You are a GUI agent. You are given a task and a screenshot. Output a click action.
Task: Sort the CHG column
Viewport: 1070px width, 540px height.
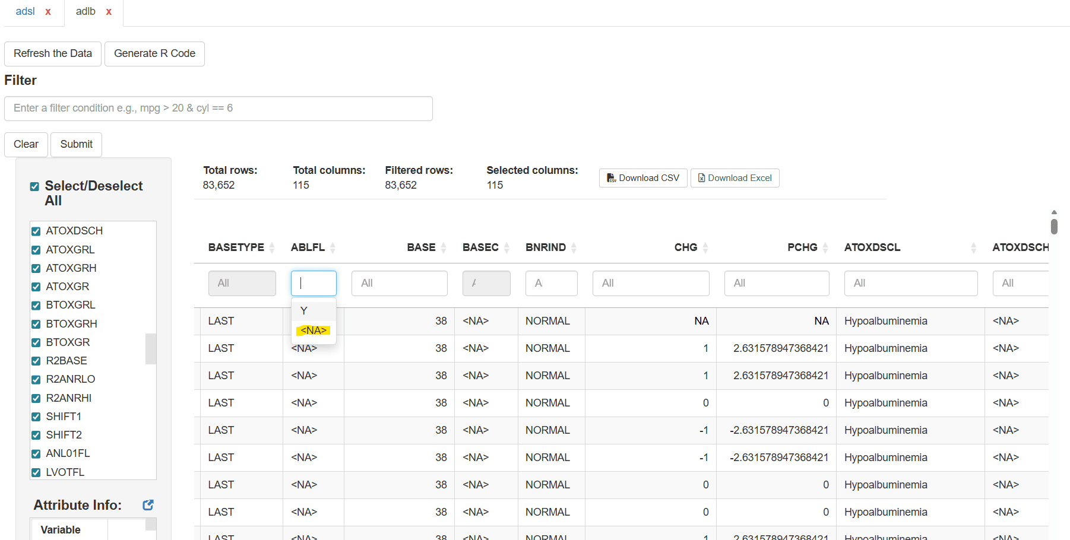pyautogui.click(x=706, y=247)
